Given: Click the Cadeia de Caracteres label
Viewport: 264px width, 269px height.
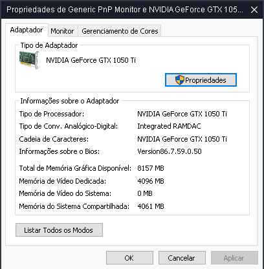Looking at the screenshot, I should (54, 139).
